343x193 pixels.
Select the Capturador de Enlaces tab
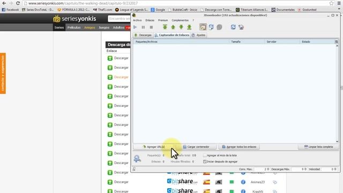click(171, 35)
